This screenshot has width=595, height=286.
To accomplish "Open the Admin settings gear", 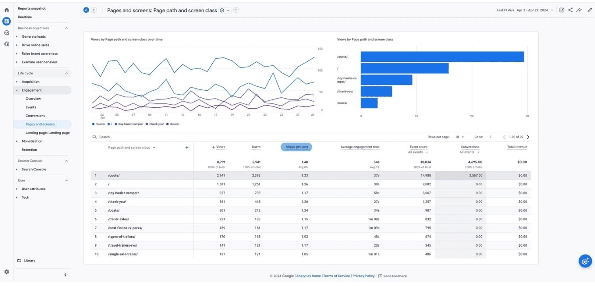I will pos(6,272).
